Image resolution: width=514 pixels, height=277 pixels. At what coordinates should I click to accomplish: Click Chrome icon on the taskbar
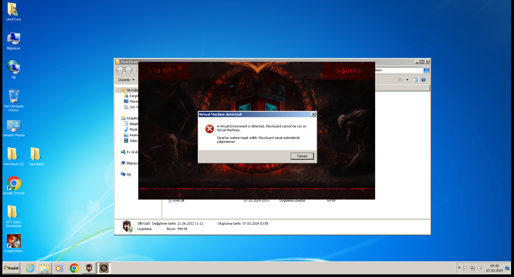click(74, 268)
